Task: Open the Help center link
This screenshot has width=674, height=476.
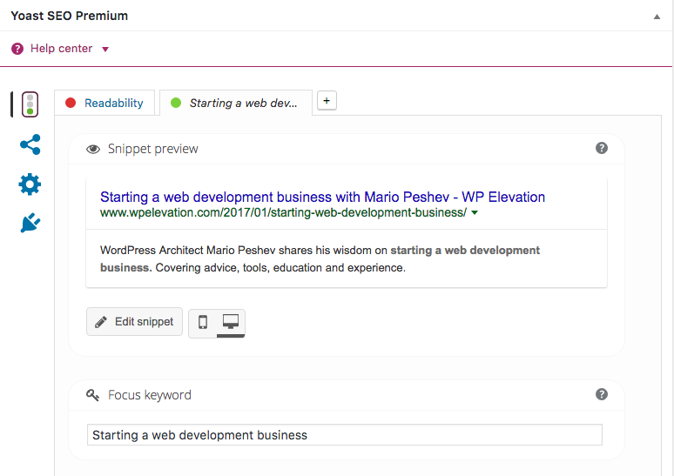Action: tap(61, 49)
